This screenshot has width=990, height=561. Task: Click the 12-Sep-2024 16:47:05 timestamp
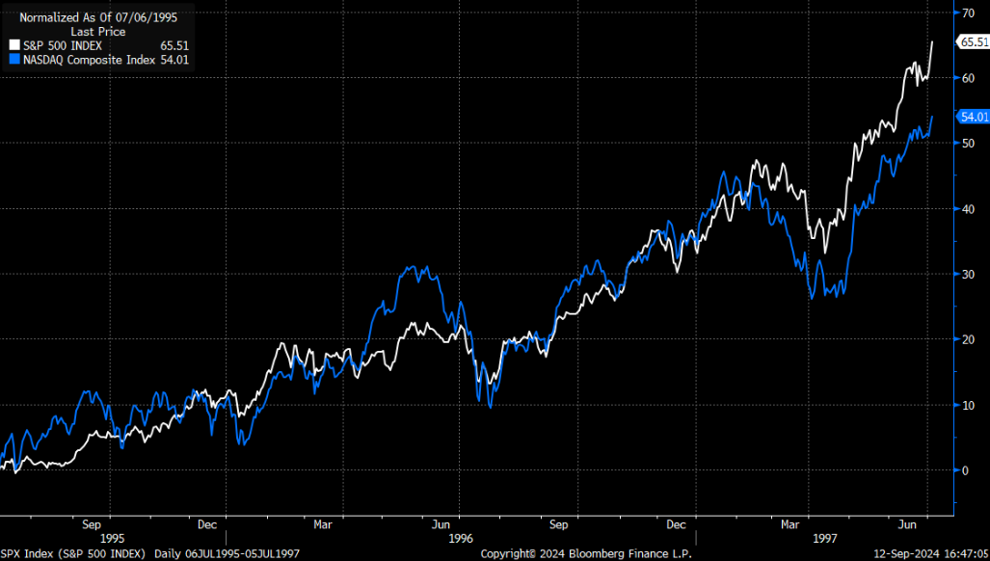tap(930, 553)
